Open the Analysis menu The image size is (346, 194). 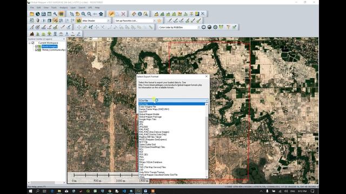pos(64,8)
